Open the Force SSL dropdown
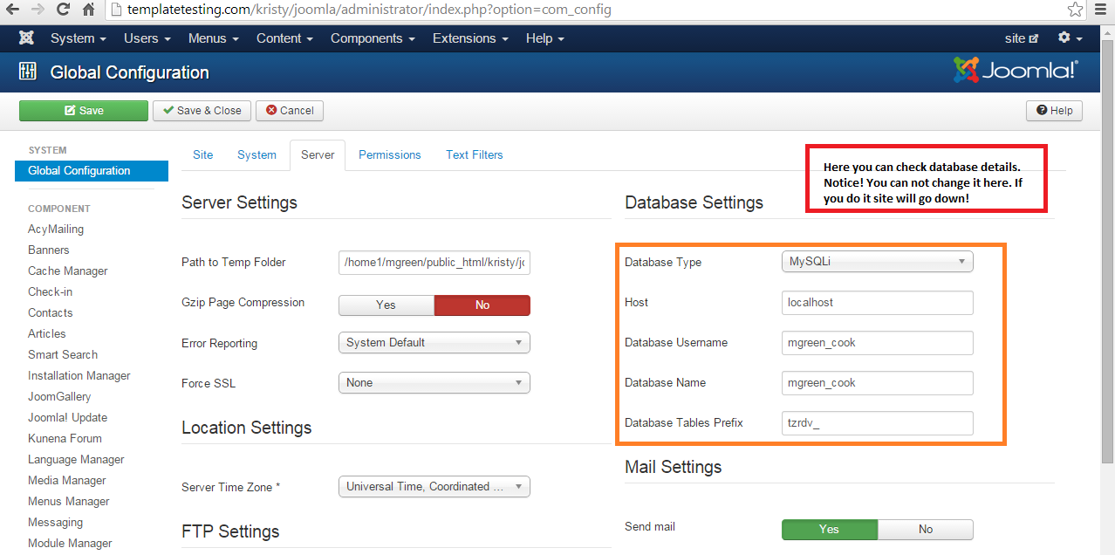1115x555 pixels. [434, 382]
